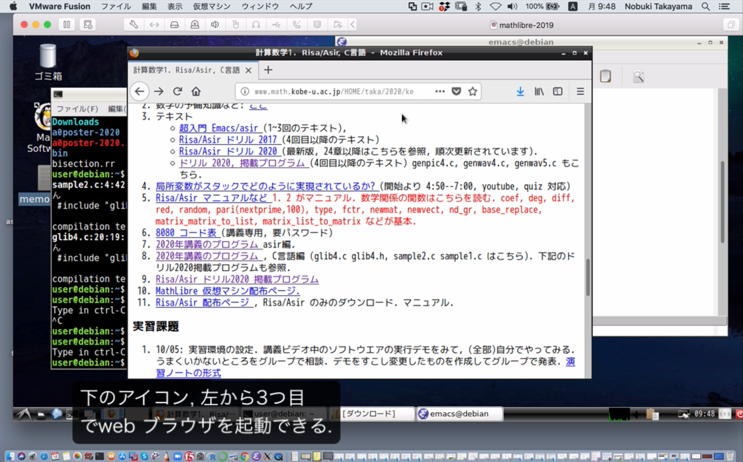Click the VMware camera device icon
This screenshot has width=743, height=462.
pos(195,25)
